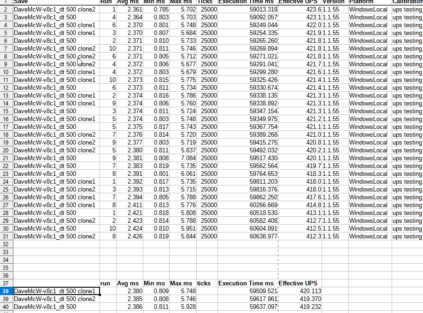Select the row 2 header
The height and width of the screenshot is (313, 423).
(6, 9)
